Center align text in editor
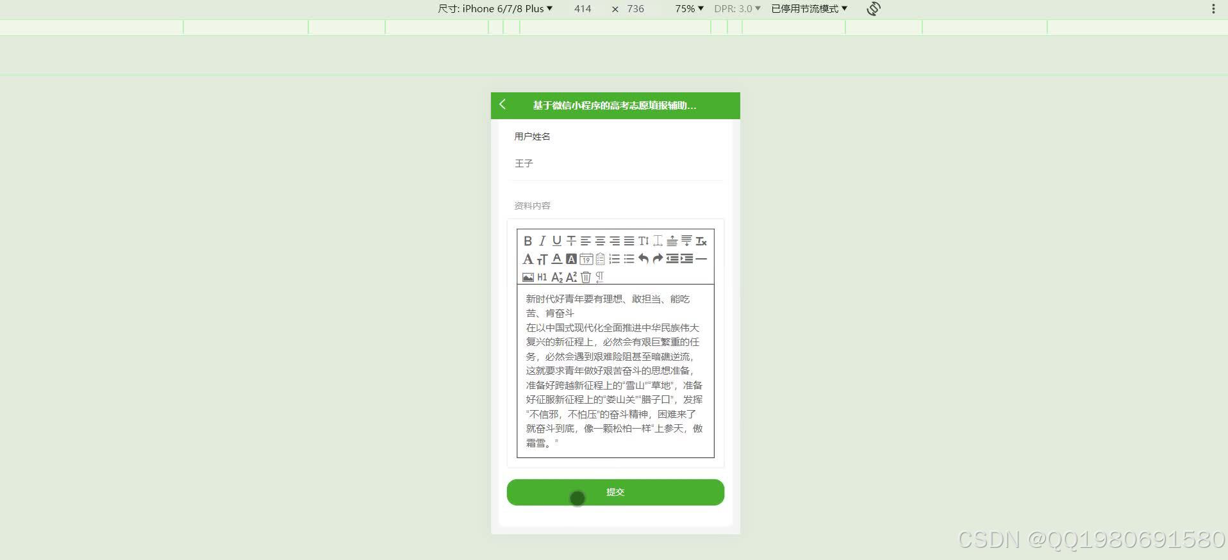The height and width of the screenshot is (560, 1228). tap(600, 241)
